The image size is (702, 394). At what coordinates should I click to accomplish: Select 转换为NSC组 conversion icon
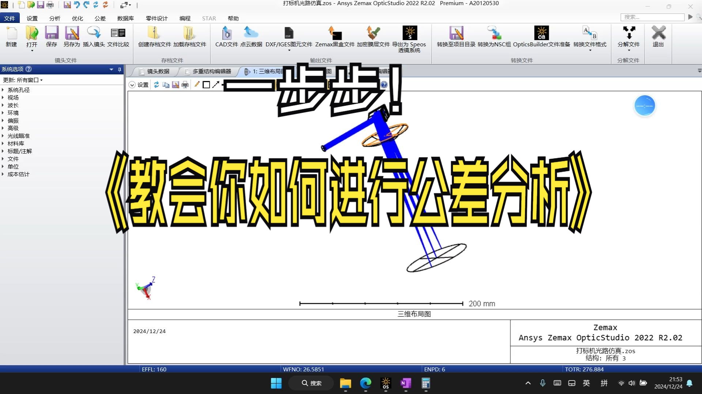494,38
